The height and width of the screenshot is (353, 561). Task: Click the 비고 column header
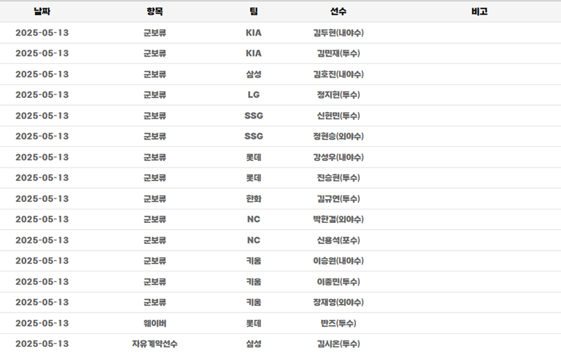[x=479, y=11]
